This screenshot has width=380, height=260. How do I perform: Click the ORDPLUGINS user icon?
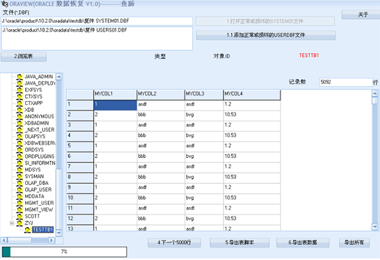20,157
